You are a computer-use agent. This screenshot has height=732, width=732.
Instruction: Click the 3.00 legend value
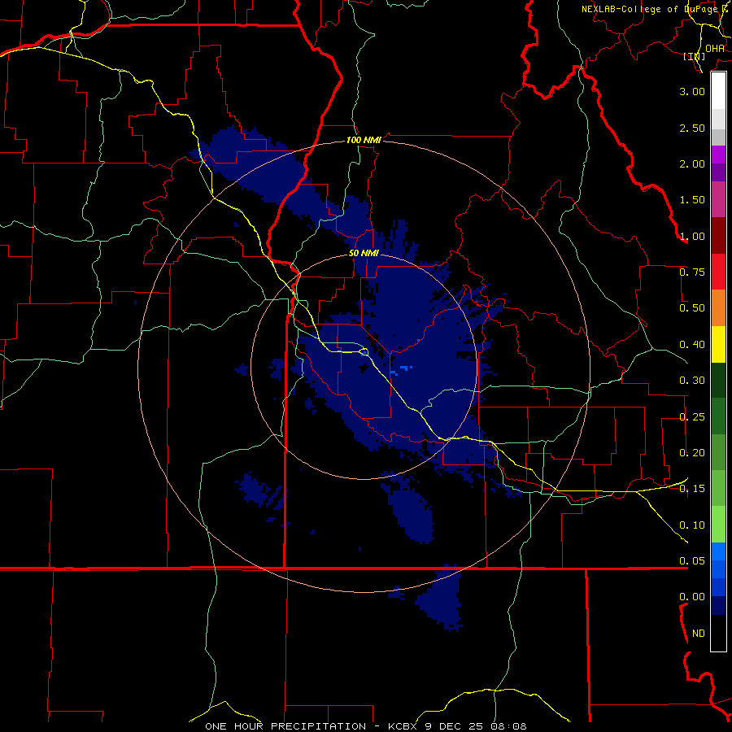(692, 91)
